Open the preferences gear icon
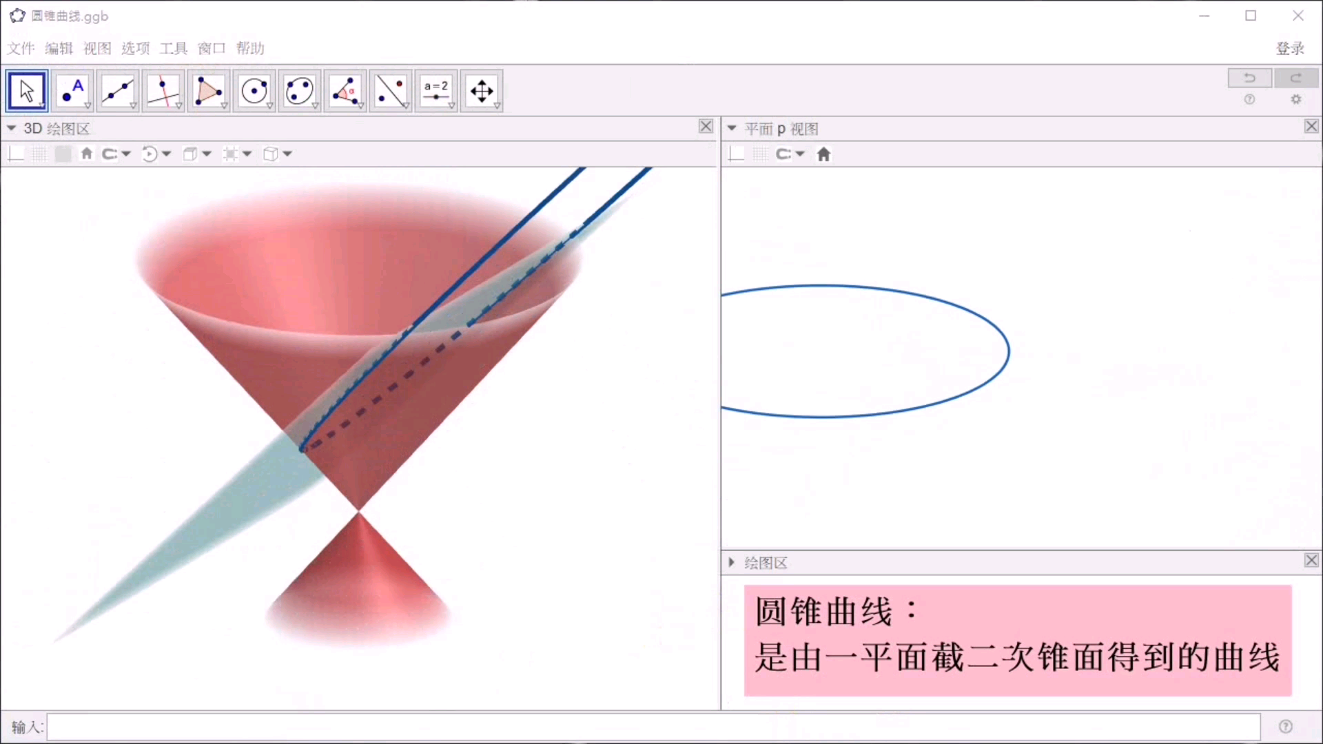Image resolution: width=1323 pixels, height=744 pixels. (x=1295, y=99)
